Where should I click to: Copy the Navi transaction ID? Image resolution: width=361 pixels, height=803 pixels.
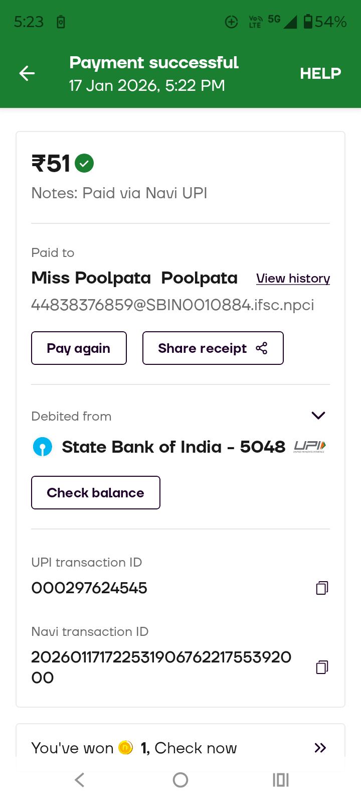[322, 667]
